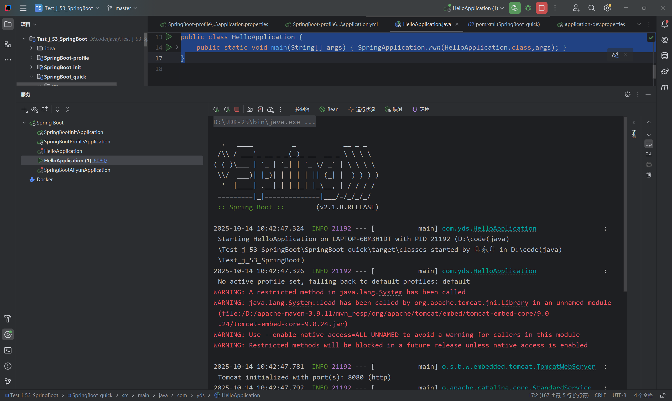Start debugging with the bug icon
Viewport: 672px width, 401px height.
pos(528,8)
